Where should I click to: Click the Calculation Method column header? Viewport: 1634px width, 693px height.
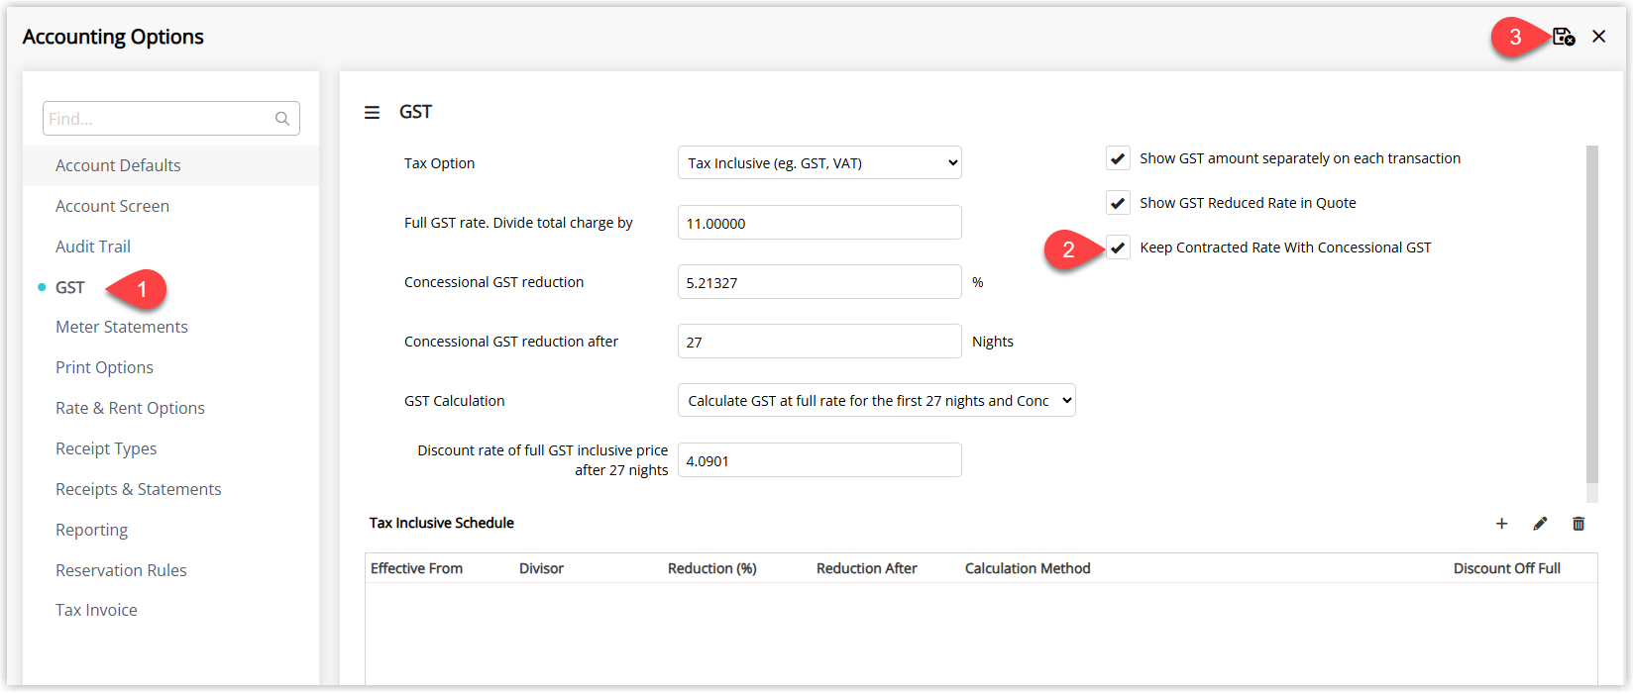[1028, 568]
